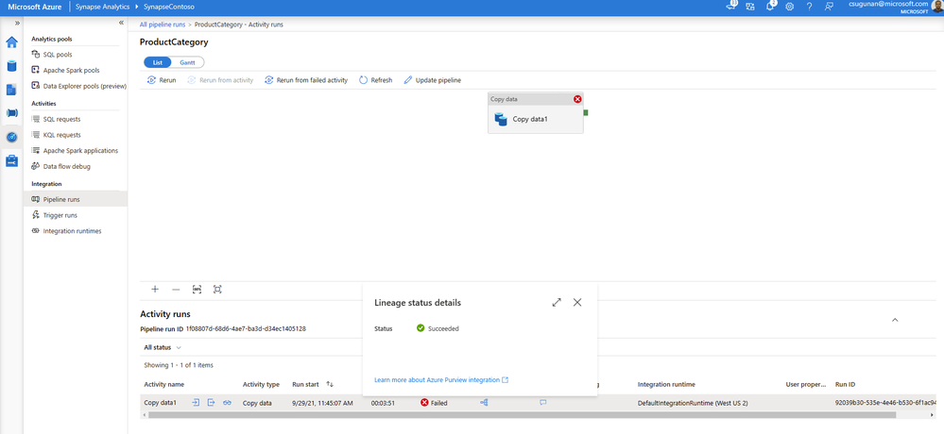Reset canvas zoom to 100%

click(x=197, y=289)
